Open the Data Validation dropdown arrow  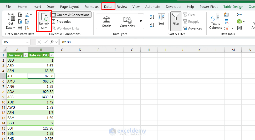pyautogui.click(x=233, y=28)
